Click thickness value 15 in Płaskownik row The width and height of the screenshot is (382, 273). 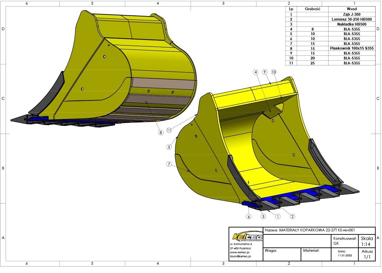click(x=313, y=48)
